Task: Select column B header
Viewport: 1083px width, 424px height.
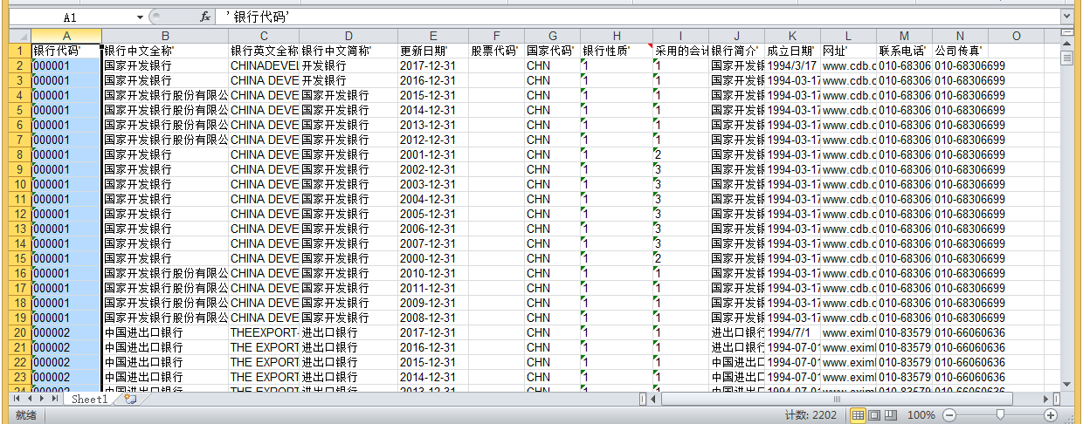Action: (x=165, y=36)
